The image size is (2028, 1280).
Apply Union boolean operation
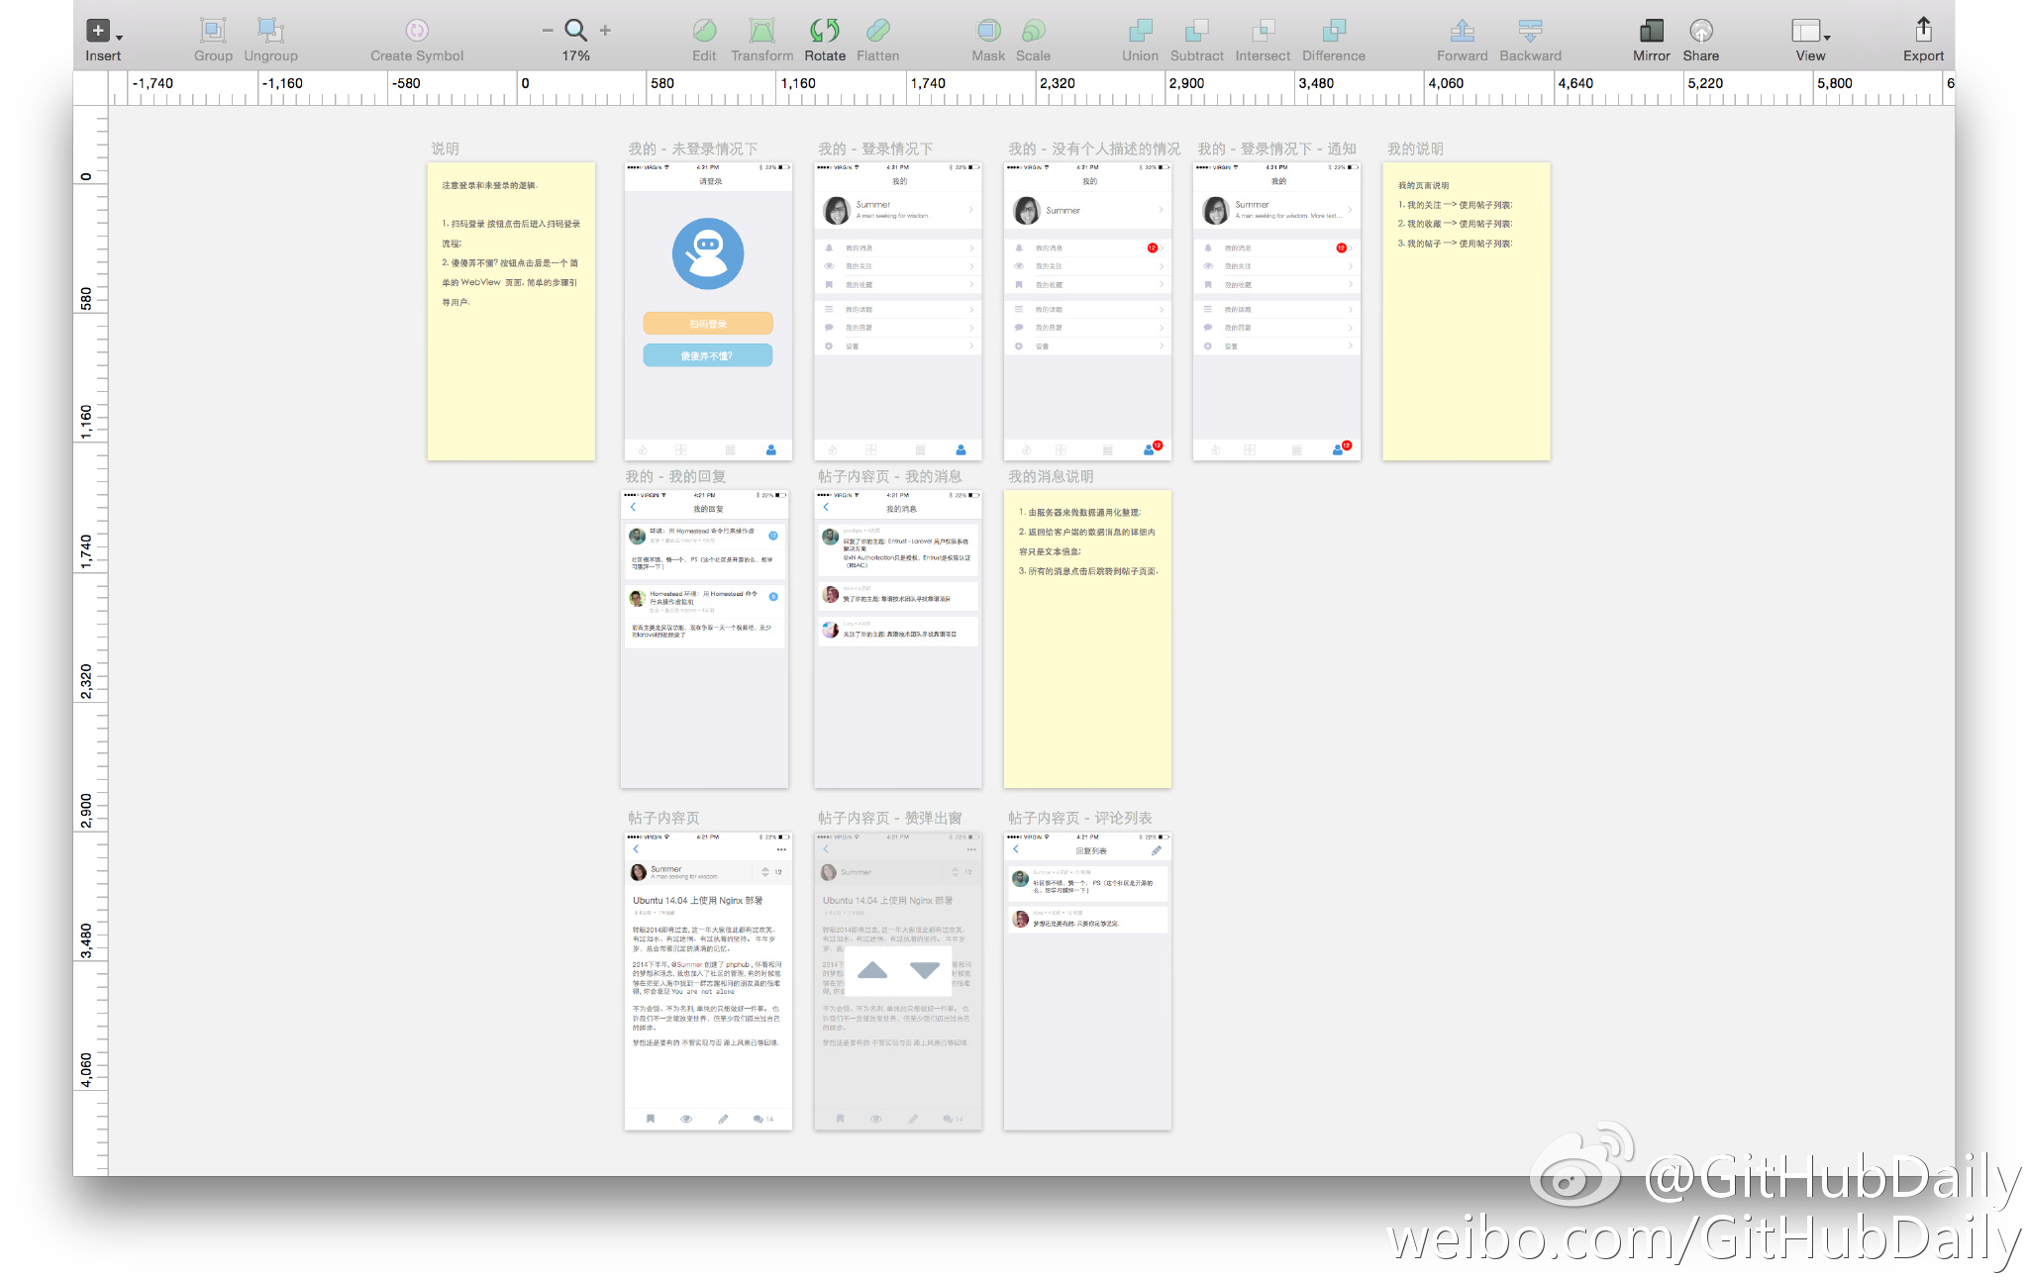[1140, 31]
